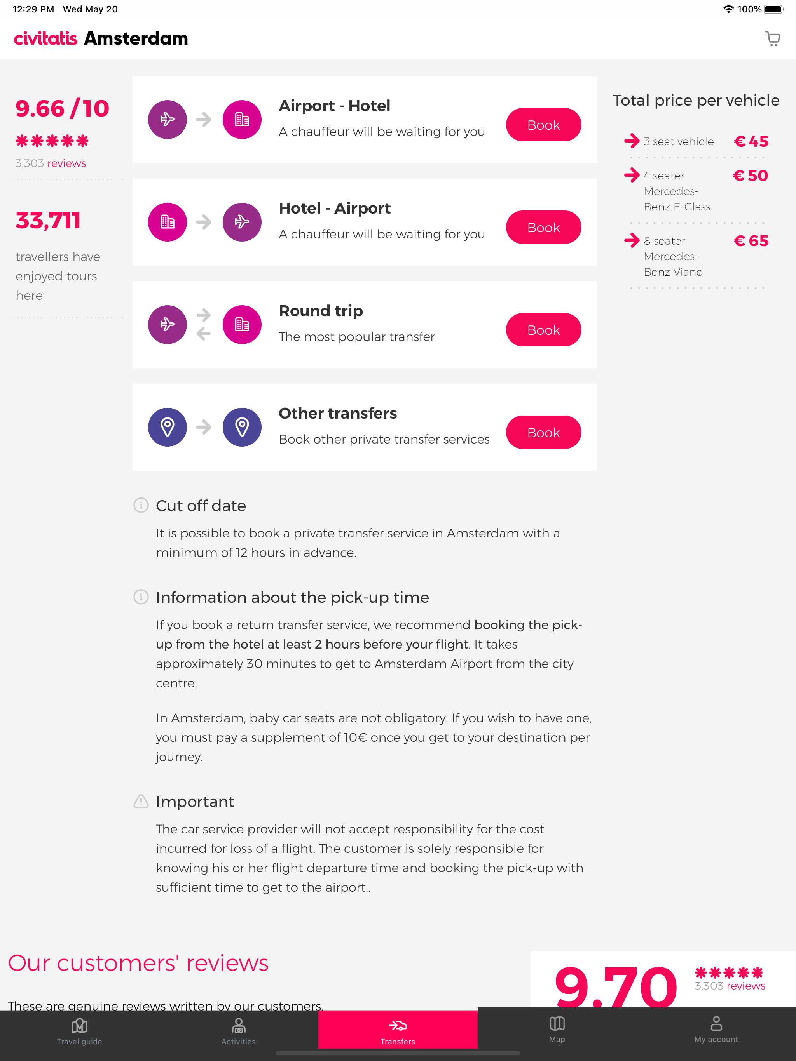The width and height of the screenshot is (796, 1061).
Task: Click the hotel building icon in Hotel - Airport row
Action: [x=167, y=222]
